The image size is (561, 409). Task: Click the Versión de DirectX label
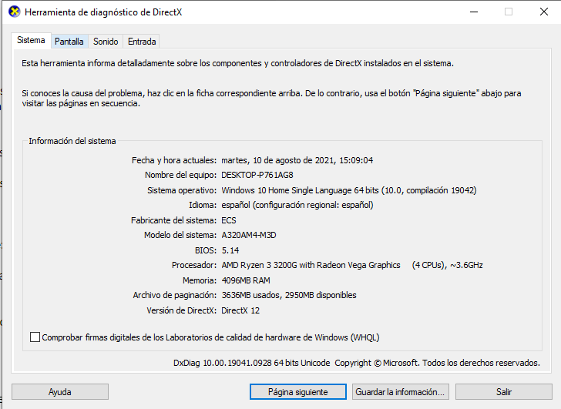click(x=181, y=310)
